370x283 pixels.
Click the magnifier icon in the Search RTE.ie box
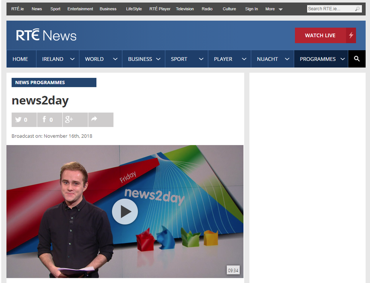pyautogui.click(x=358, y=9)
